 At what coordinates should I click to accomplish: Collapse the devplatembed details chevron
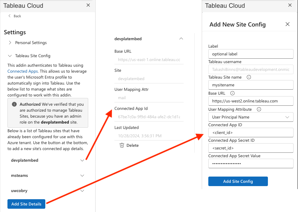(181, 39)
